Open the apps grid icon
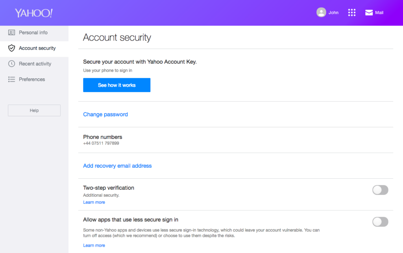403x253 pixels. click(352, 13)
